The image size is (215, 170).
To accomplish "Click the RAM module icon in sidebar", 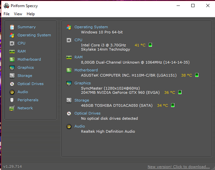I will pyautogui.click(x=12, y=52).
